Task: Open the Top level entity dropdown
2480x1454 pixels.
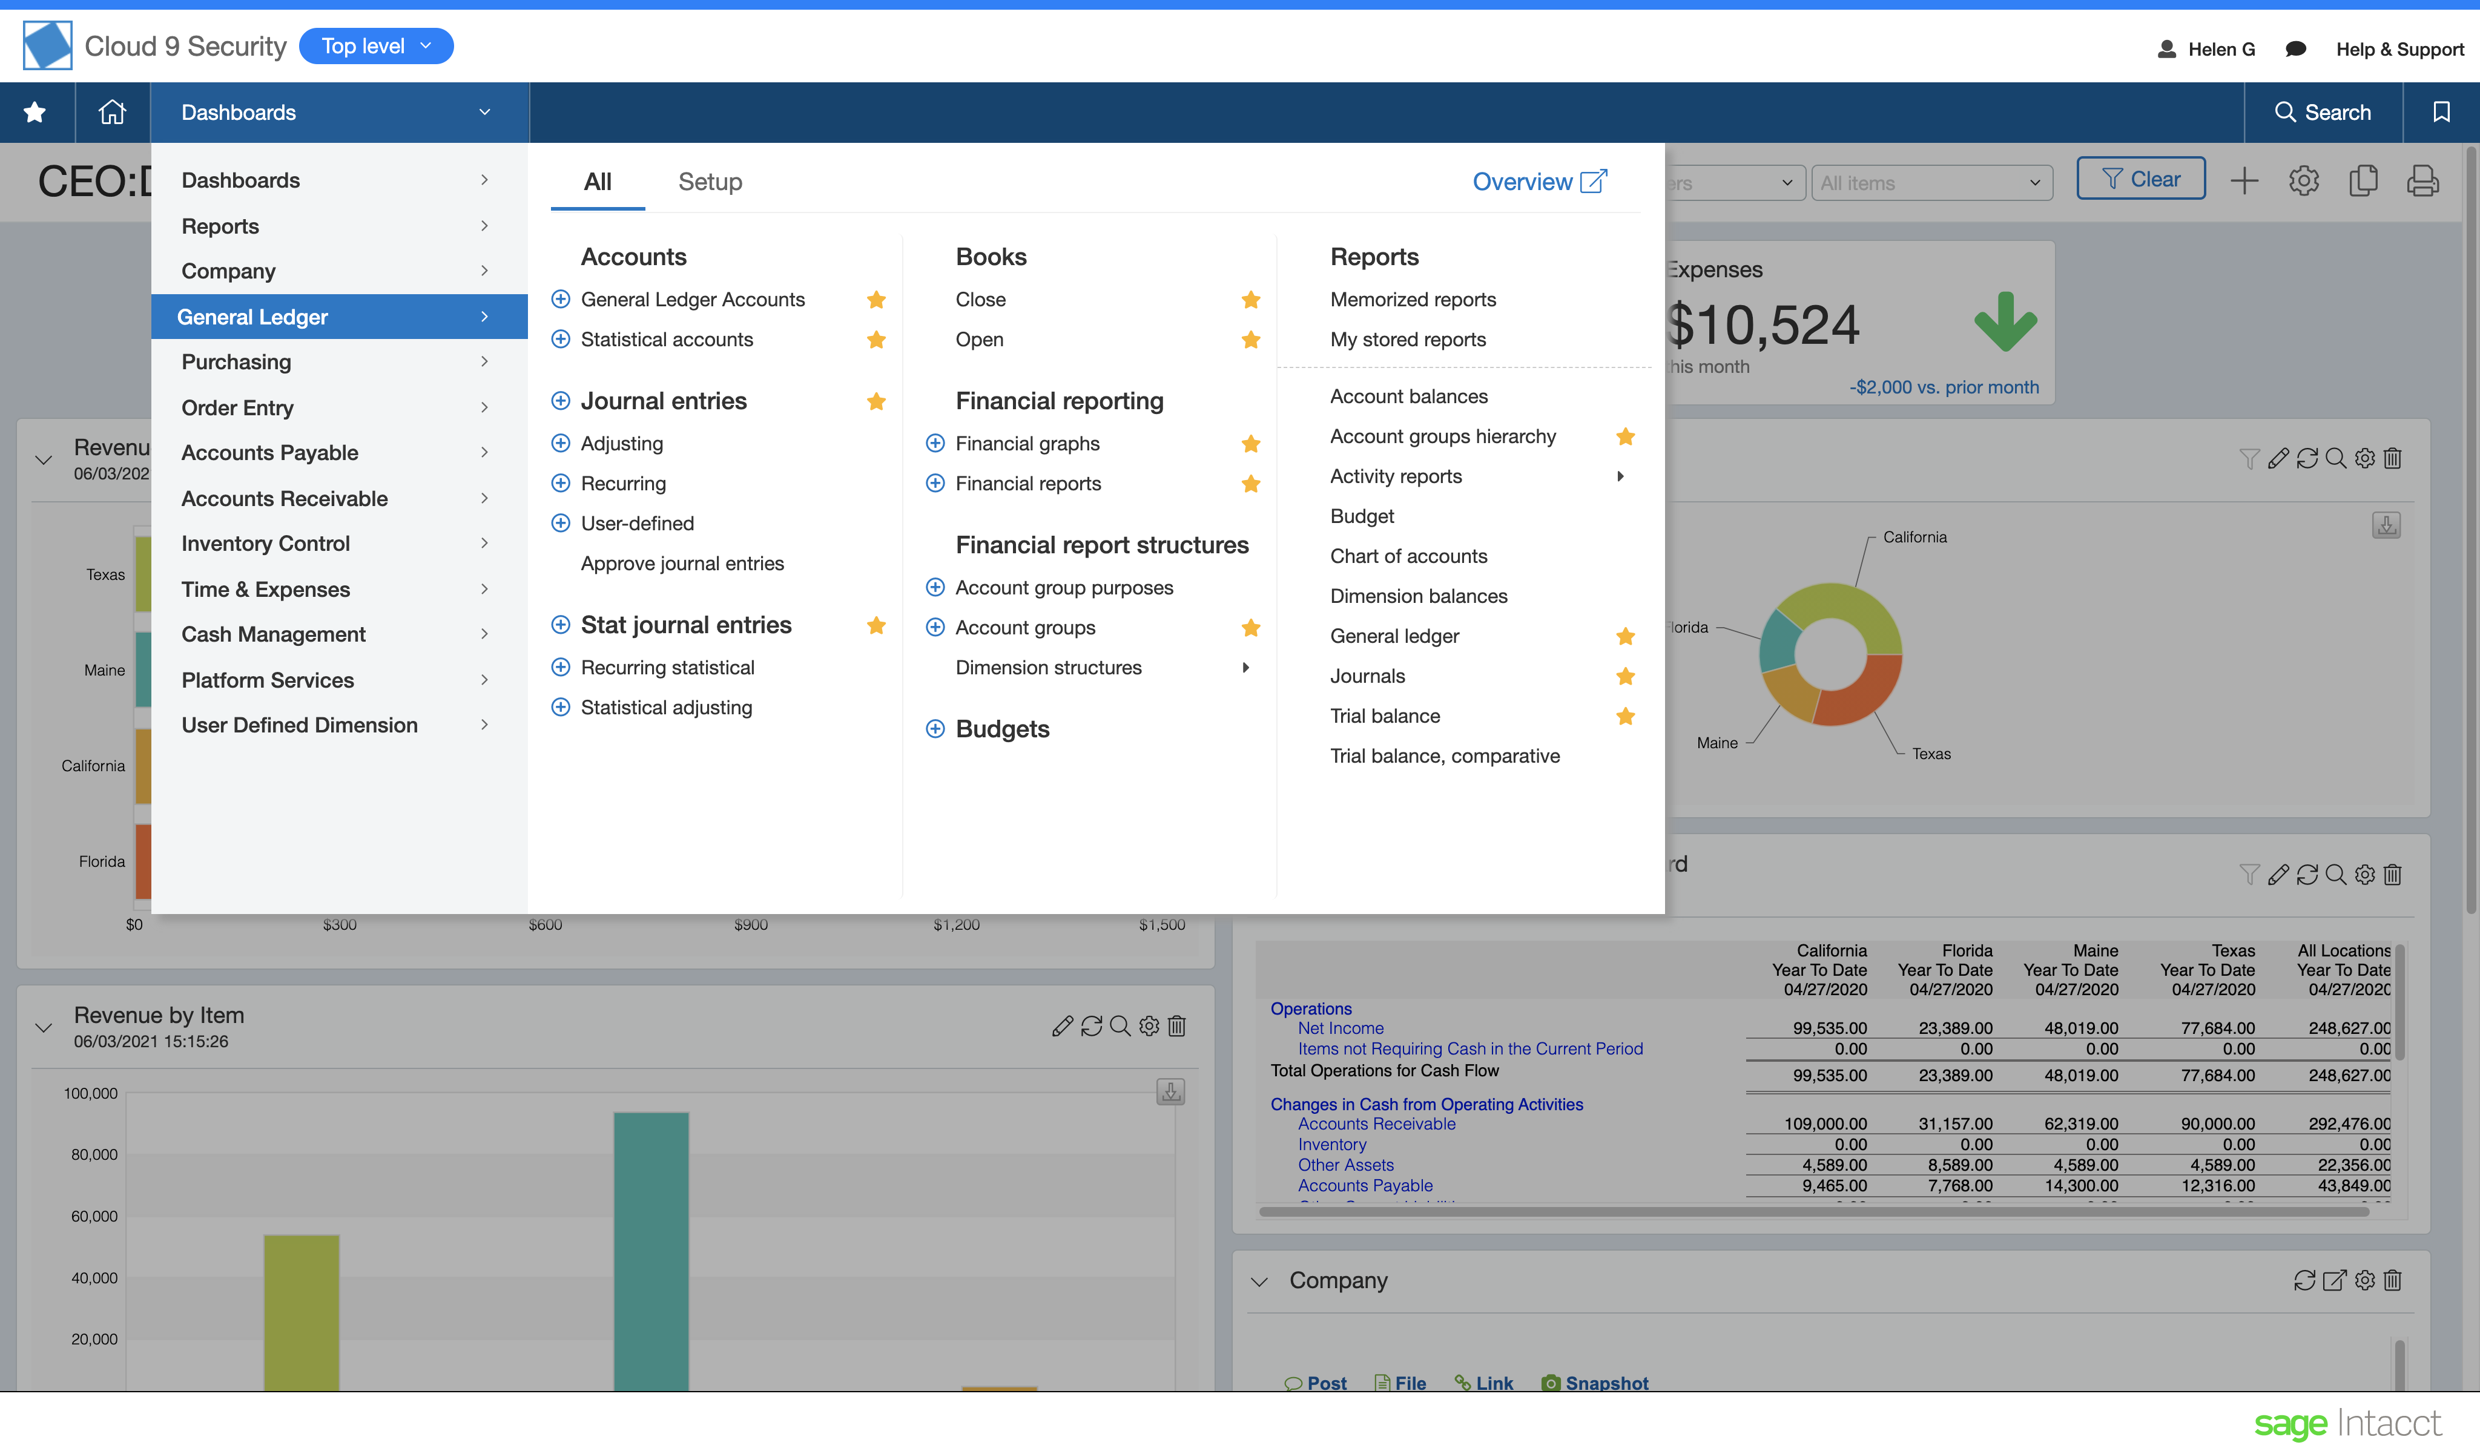Action: [376, 46]
